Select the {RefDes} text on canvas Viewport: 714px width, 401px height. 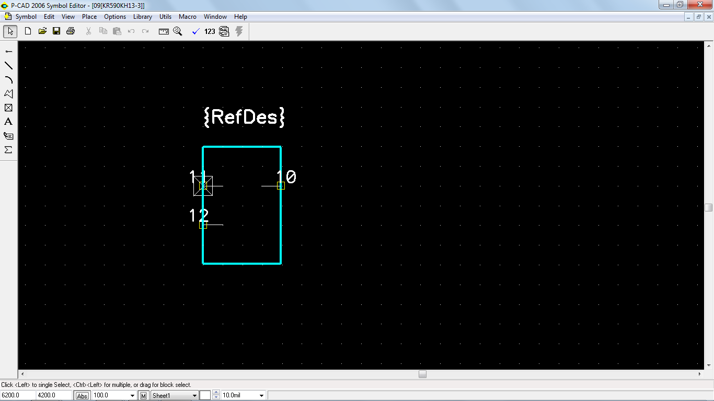[244, 117]
